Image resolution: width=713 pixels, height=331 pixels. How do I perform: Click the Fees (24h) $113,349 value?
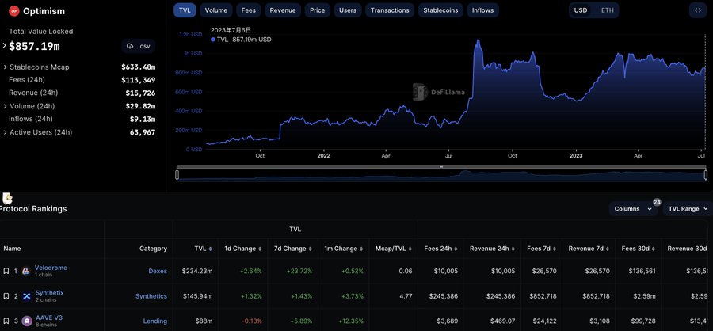pyautogui.click(x=138, y=80)
